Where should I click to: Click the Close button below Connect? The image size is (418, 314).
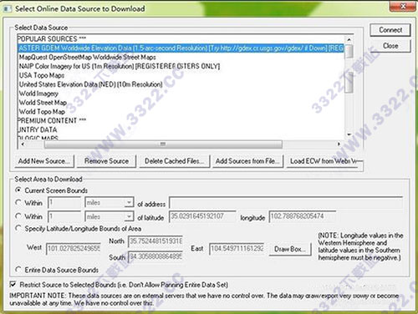point(390,46)
